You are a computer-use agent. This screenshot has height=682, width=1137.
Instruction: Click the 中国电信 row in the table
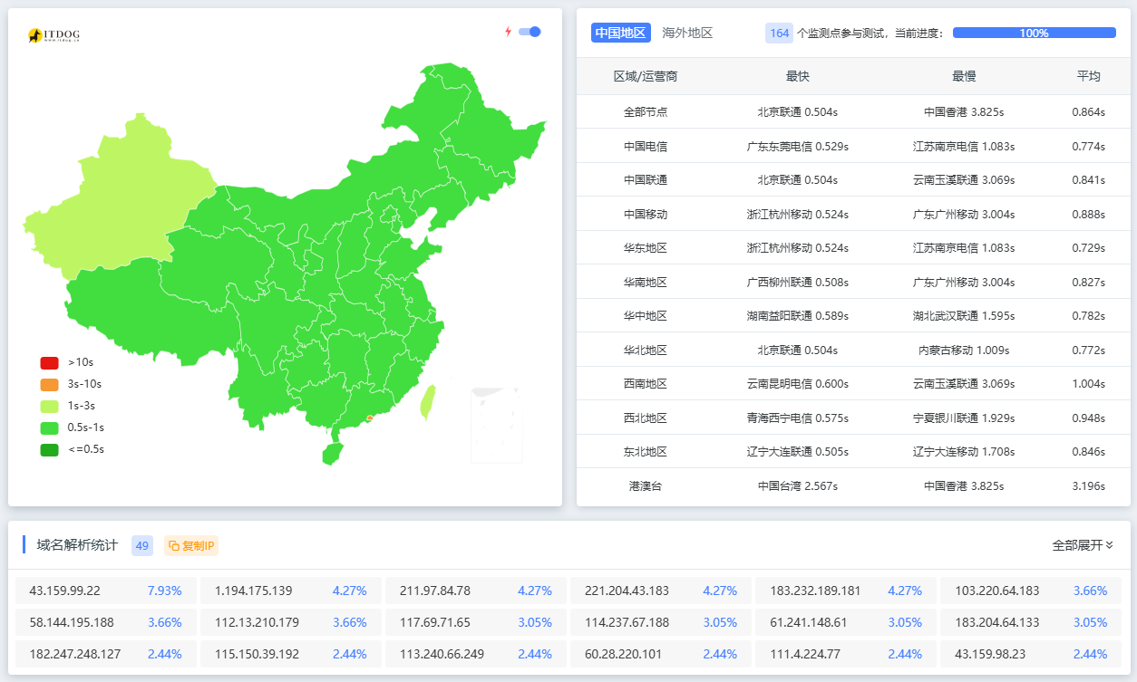coord(645,146)
